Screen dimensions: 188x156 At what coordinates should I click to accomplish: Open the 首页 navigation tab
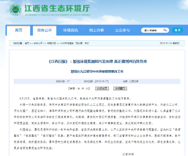(18, 30)
